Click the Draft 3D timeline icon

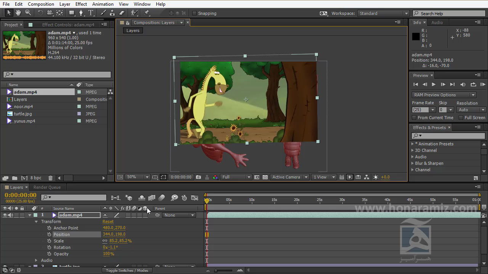(x=129, y=198)
